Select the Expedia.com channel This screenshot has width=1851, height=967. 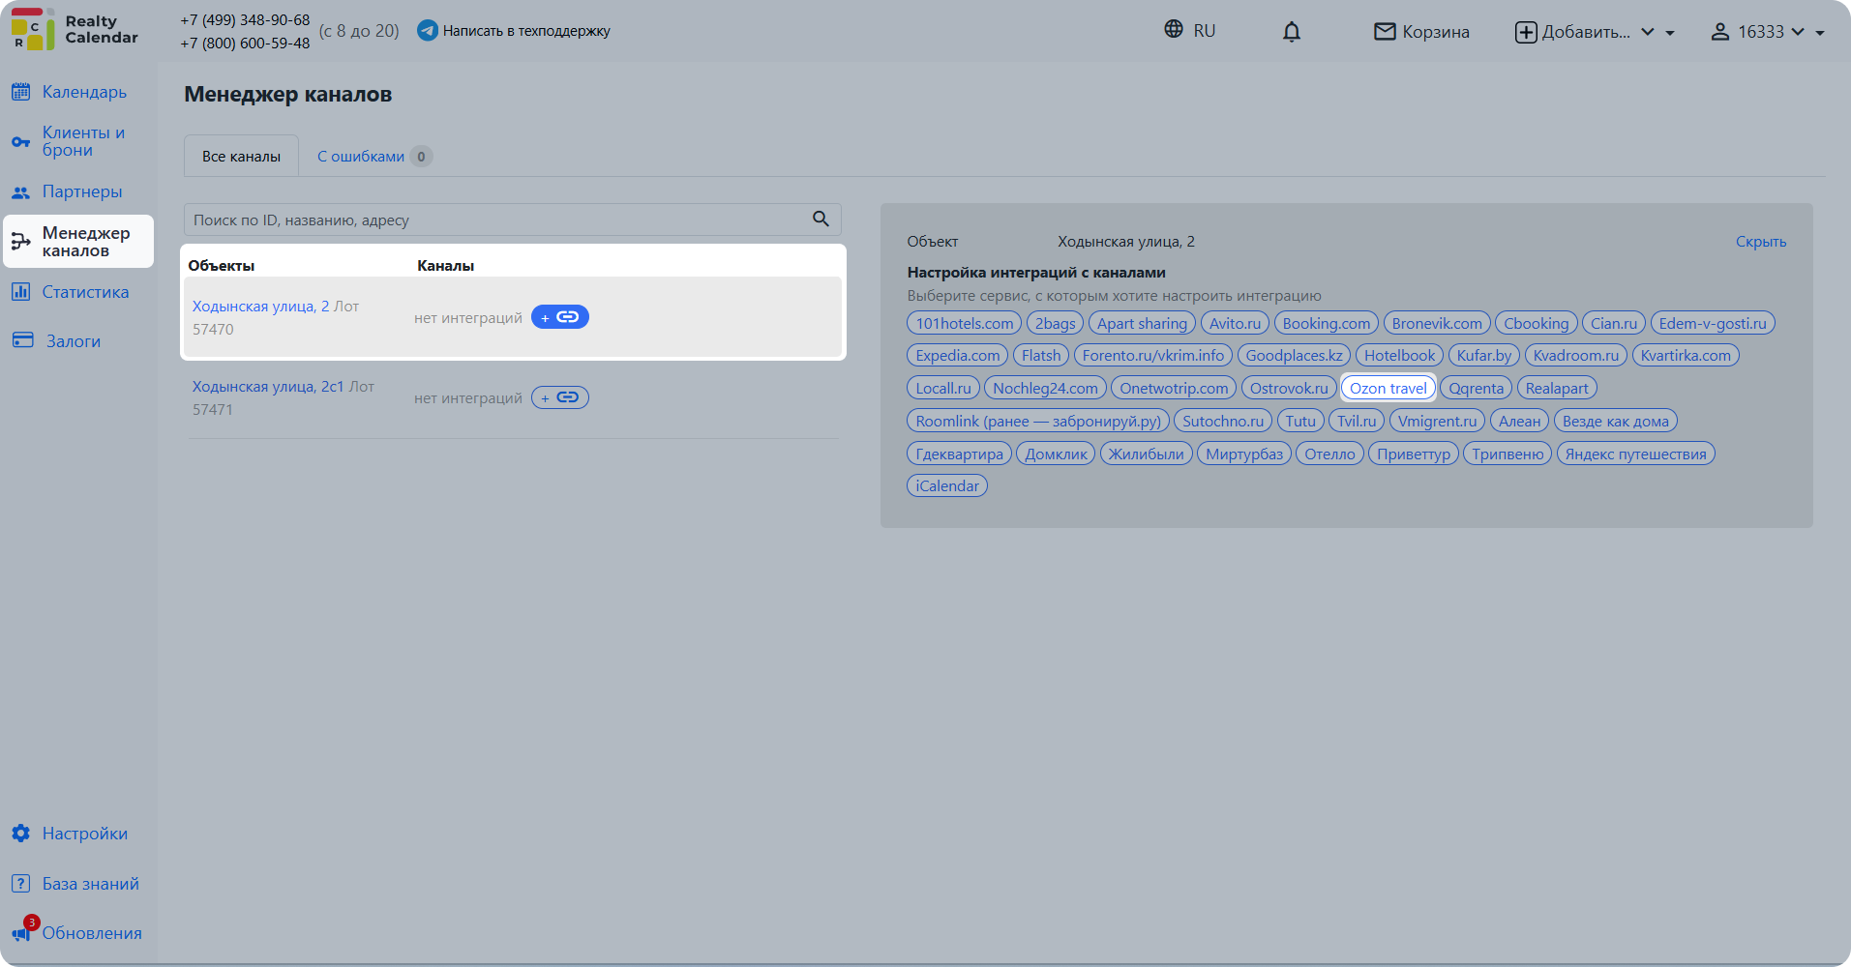tap(958, 355)
